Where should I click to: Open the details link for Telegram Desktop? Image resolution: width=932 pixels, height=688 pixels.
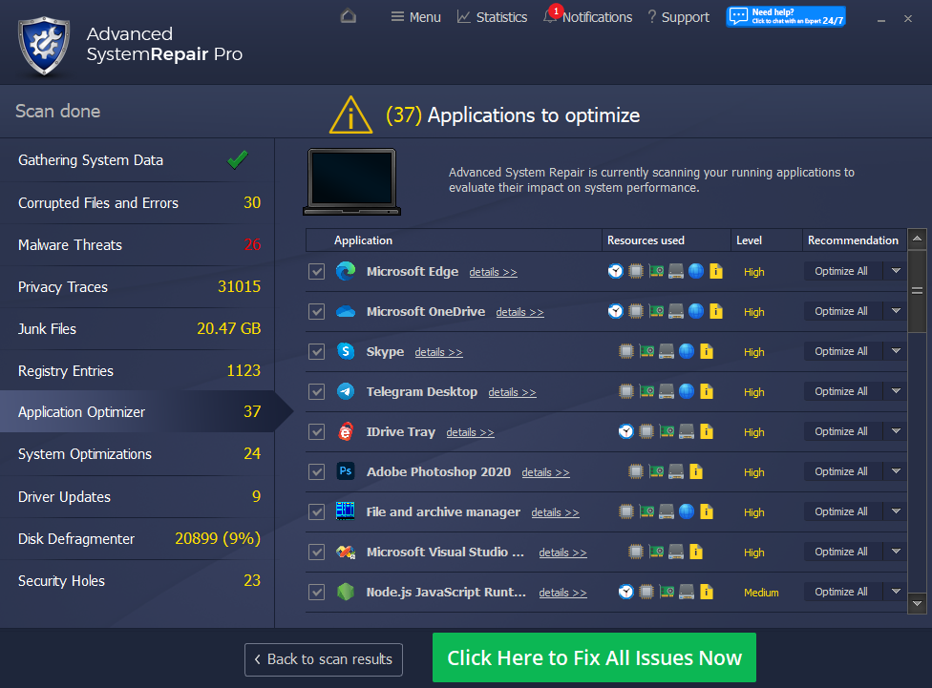(512, 392)
